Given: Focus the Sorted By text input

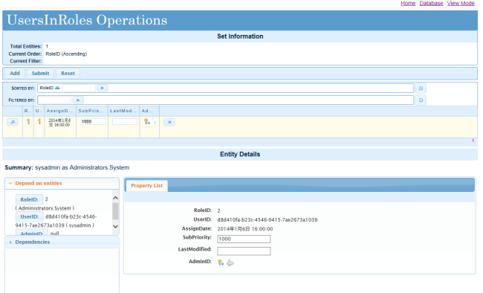Looking at the screenshot, I should 79,88.
